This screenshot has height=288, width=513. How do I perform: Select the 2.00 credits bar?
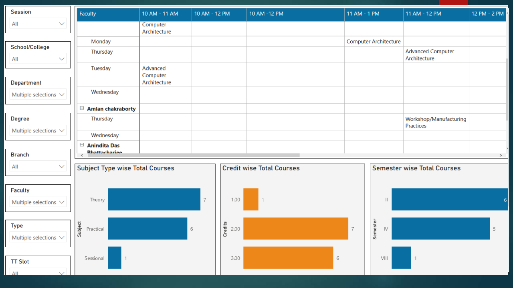click(x=295, y=228)
